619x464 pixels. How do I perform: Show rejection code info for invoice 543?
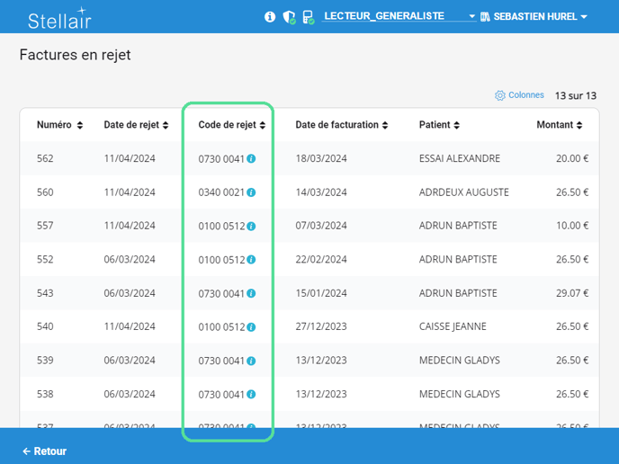click(251, 294)
